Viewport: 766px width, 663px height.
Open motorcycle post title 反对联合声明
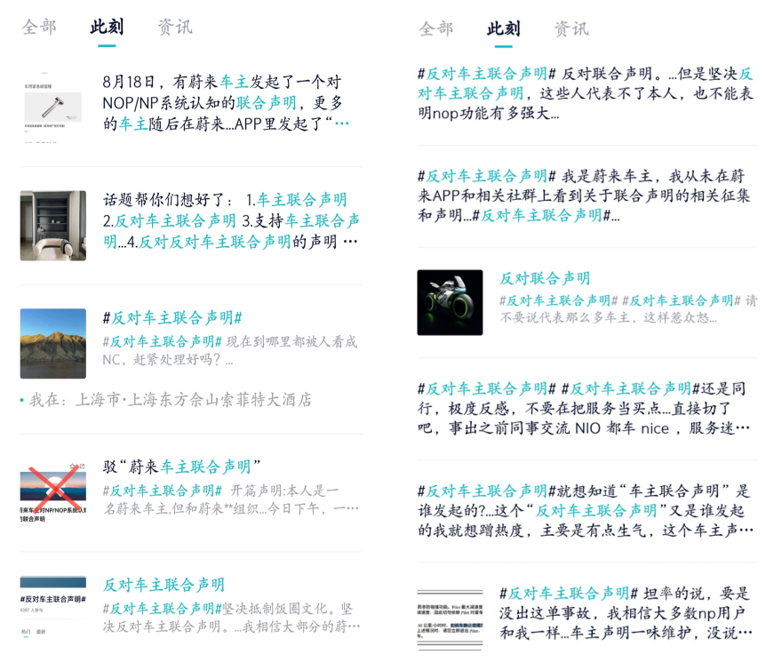click(x=545, y=278)
